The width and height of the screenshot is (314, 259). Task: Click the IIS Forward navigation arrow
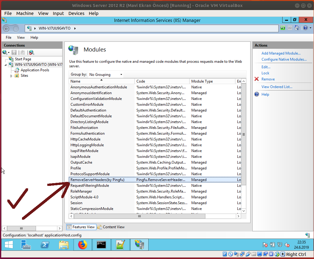(x=16, y=29)
